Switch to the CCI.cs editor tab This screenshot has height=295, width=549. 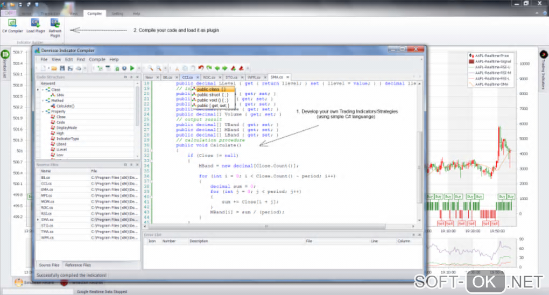(x=187, y=77)
